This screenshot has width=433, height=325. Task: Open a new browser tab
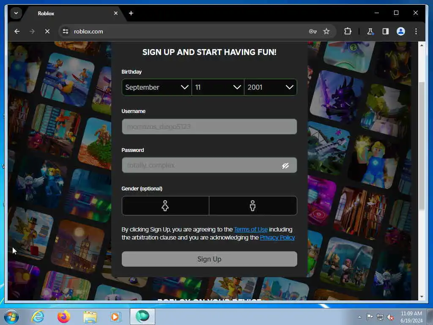[131, 13]
